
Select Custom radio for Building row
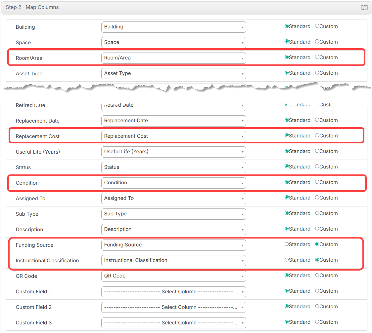[317, 26]
